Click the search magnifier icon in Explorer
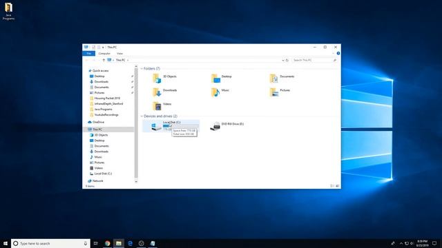This screenshot has width=442, height=248. pos(334,60)
